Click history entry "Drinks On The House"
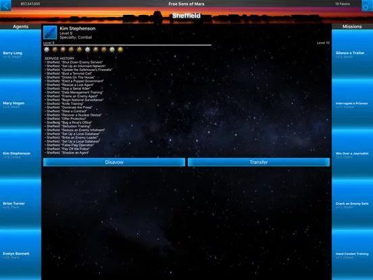 [x=70, y=77]
